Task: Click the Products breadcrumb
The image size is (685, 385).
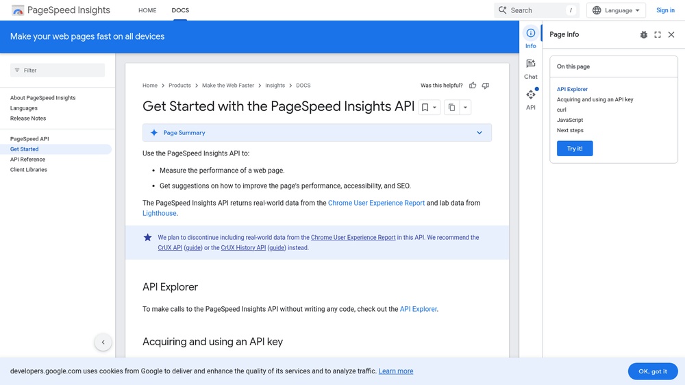Action: [179, 85]
